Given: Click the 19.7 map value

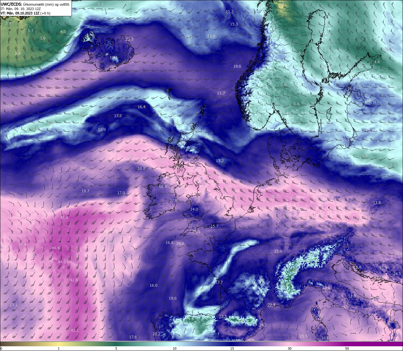Looking at the screenshot, I should (x=85, y=191).
